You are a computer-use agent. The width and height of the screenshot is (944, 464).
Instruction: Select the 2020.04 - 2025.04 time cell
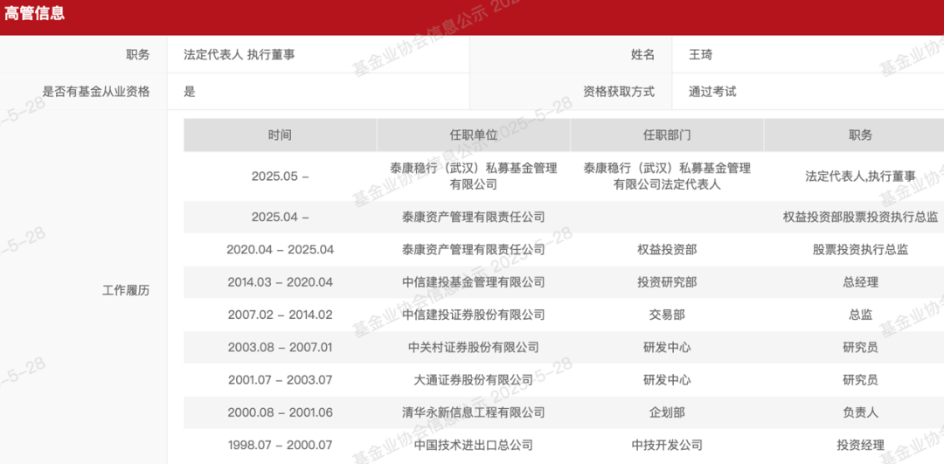click(x=280, y=250)
